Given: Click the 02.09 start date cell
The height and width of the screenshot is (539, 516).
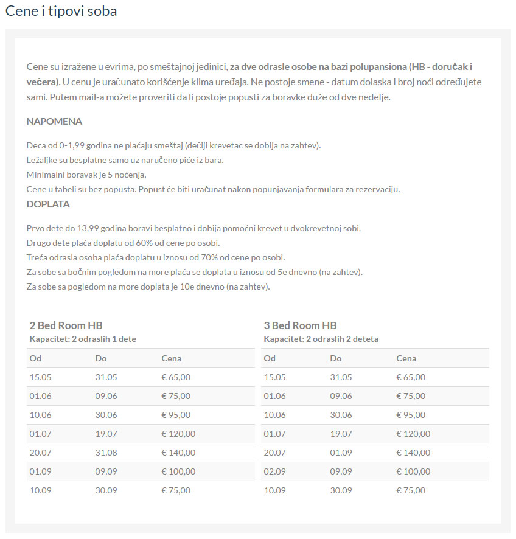Looking at the screenshot, I should pyautogui.click(x=274, y=471).
